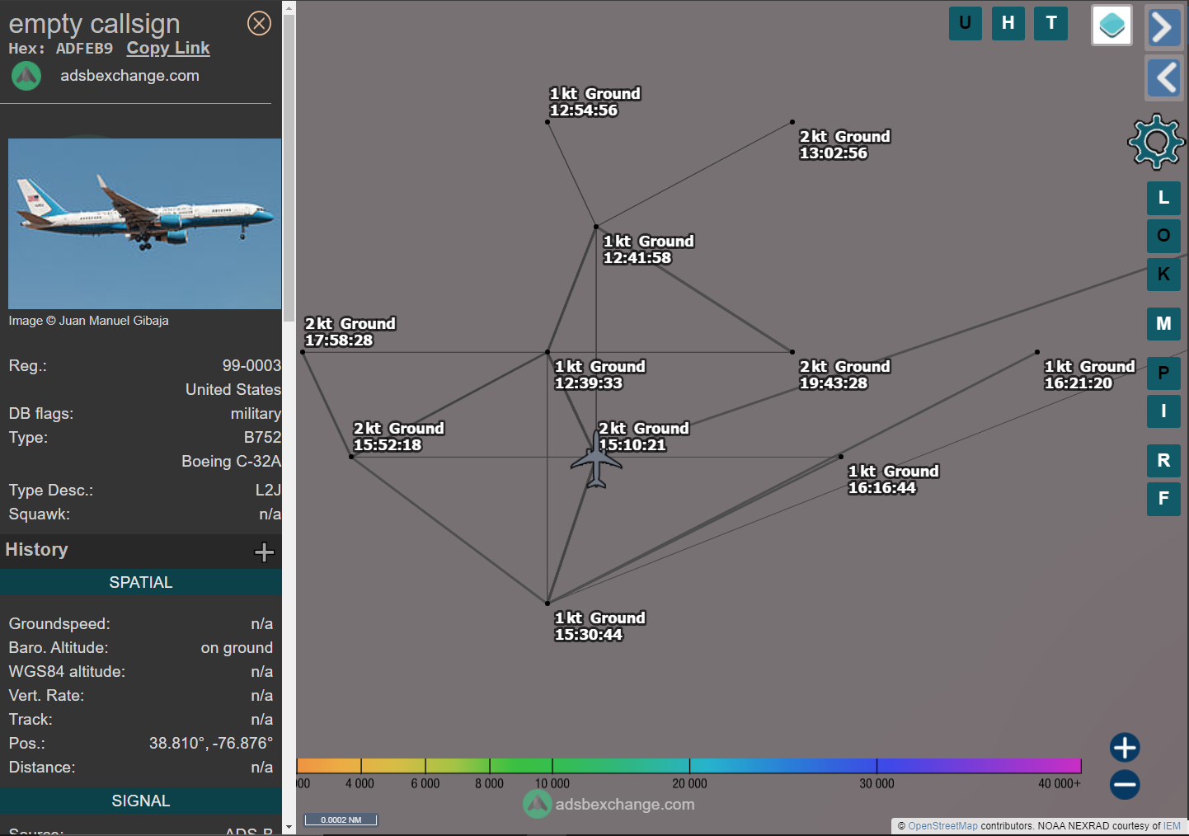Open the map layer switcher icon
This screenshot has height=836, width=1189.
click(x=1111, y=26)
